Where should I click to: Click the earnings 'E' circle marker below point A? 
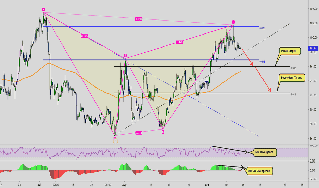pos(115,141)
